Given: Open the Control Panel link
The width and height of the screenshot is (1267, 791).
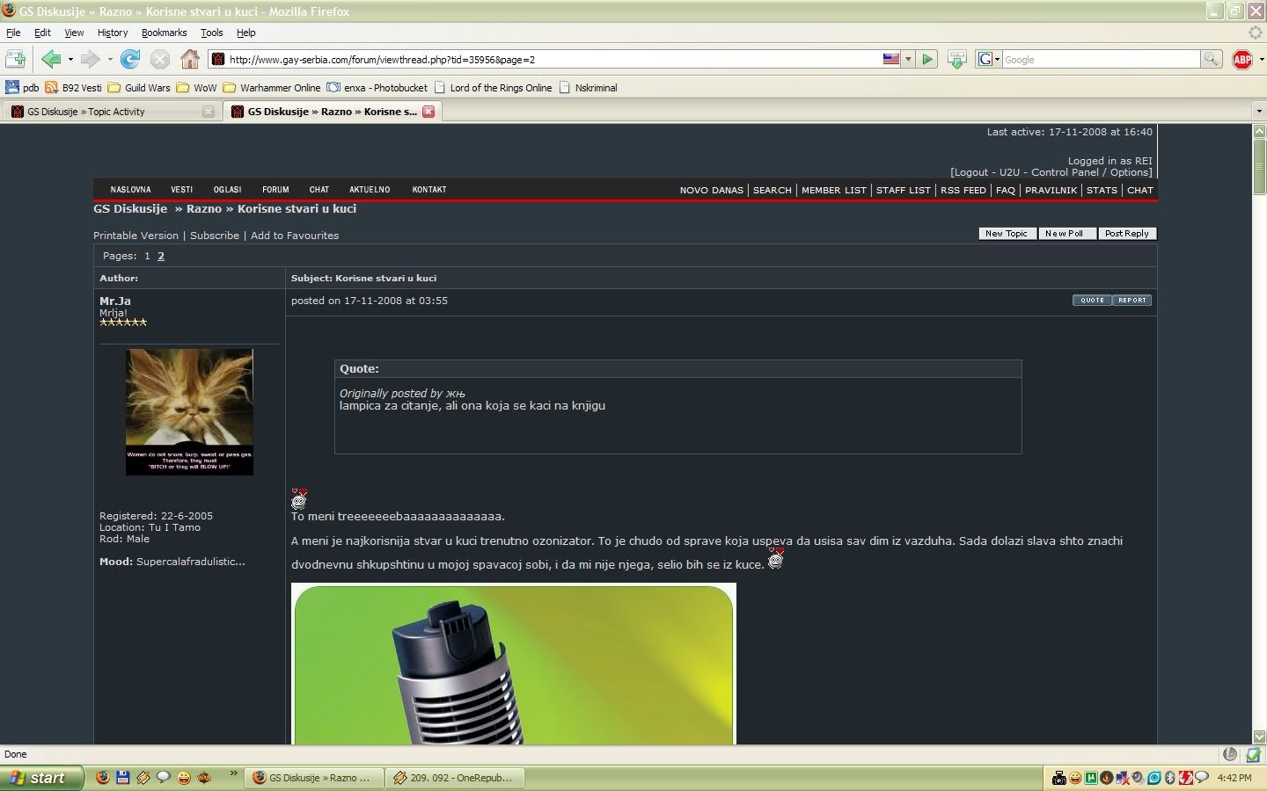Looking at the screenshot, I should tap(1066, 172).
